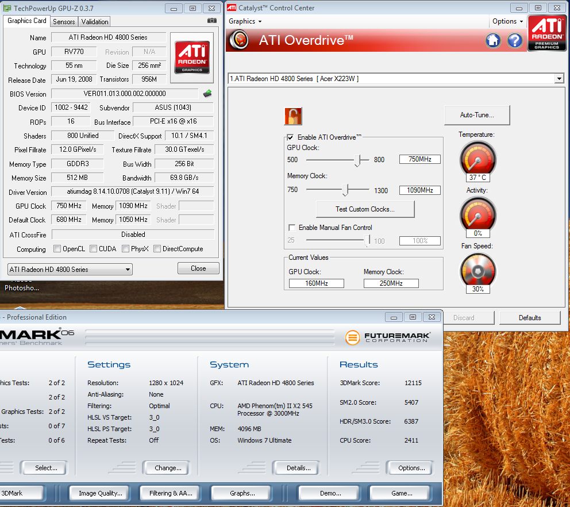This screenshot has width=570, height=507.
Task: Toggle the OpenCL checkbox in GPU-Z
Action: click(57, 249)
